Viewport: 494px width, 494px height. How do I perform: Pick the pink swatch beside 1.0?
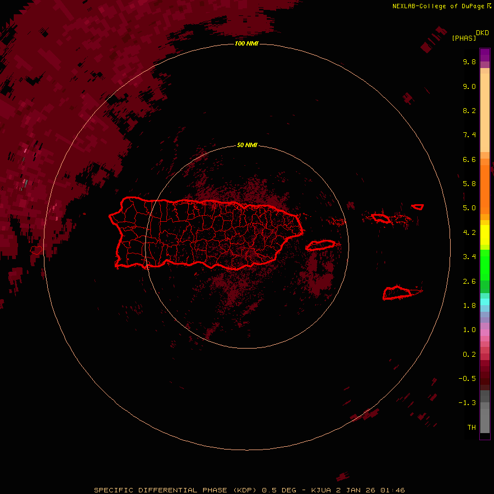click(485, 333)
